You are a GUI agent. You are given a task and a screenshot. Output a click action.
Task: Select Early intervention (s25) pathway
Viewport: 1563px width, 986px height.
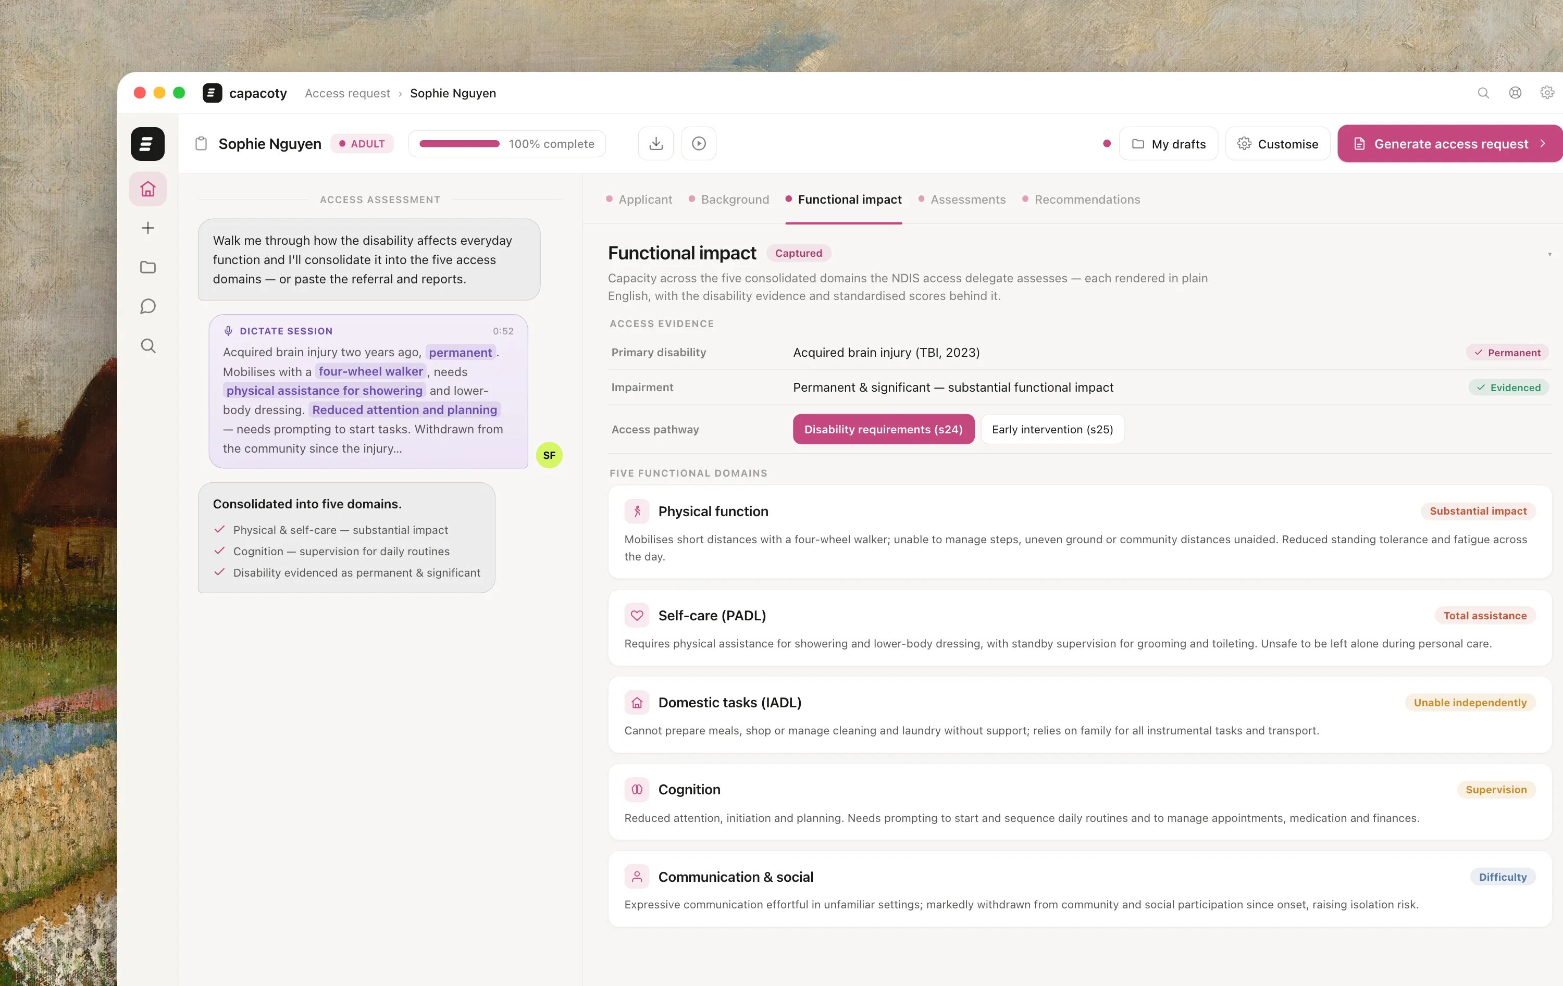pos(1052,429)
